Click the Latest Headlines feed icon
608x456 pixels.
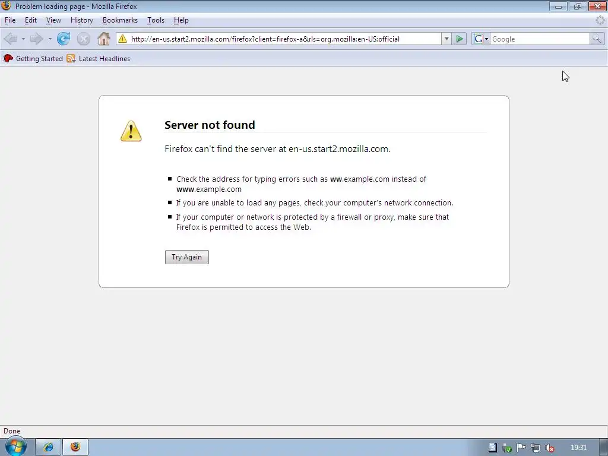click(71, 59)
